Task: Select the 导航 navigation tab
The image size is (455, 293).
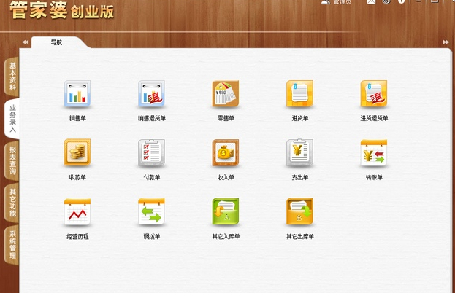Action: (x=56, y=42)
